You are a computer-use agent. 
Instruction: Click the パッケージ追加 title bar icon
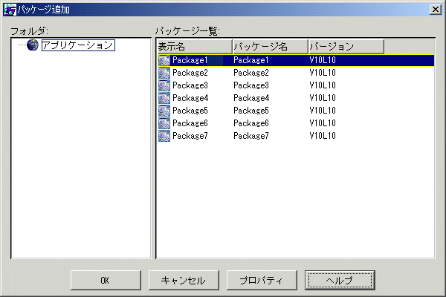coord(10,10)
